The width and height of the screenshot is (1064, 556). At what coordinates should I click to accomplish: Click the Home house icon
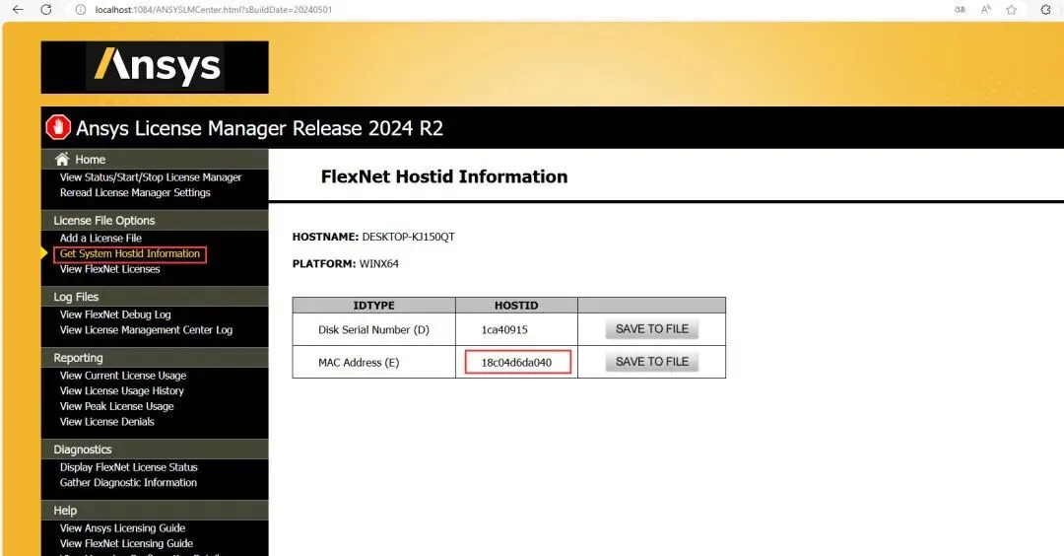62,159
